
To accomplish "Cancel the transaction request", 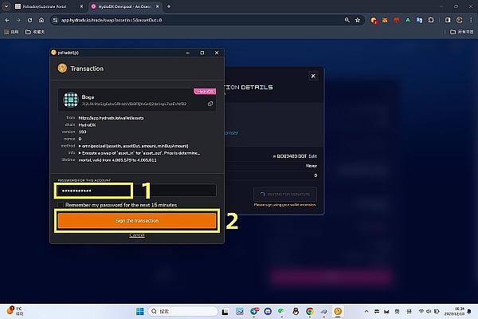I will [137, 235].
